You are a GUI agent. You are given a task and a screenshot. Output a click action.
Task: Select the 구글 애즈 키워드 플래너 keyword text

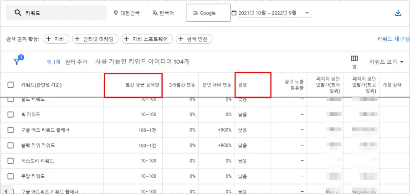45,130
